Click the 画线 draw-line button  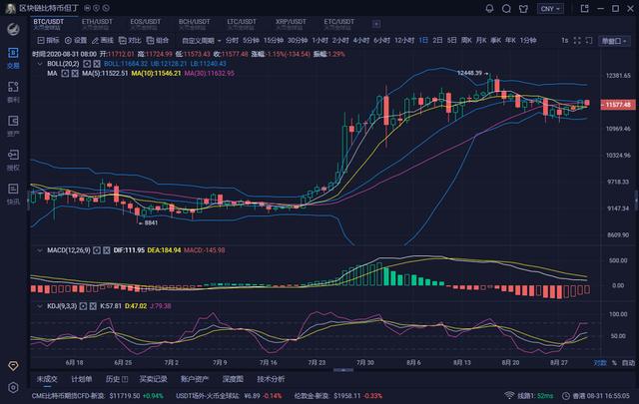[x=103, y=40]
